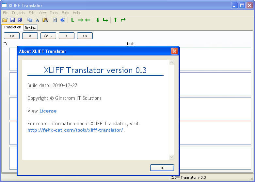Image resolution: width=255 pixels, height=182 pixels.
Task: Switch to the Review tab
Action: pos(31,28)
